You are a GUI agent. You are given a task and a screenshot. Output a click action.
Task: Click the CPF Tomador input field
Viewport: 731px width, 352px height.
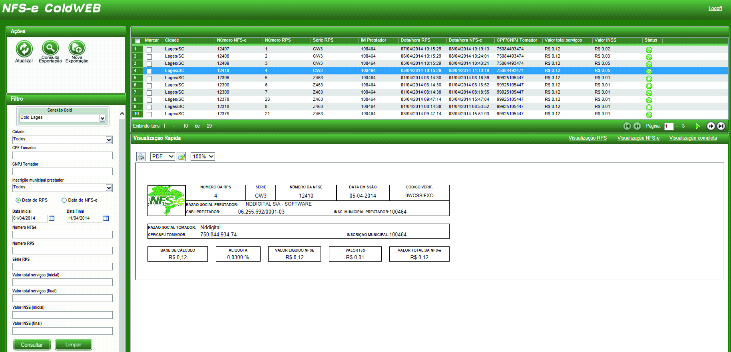pos(62,155)
